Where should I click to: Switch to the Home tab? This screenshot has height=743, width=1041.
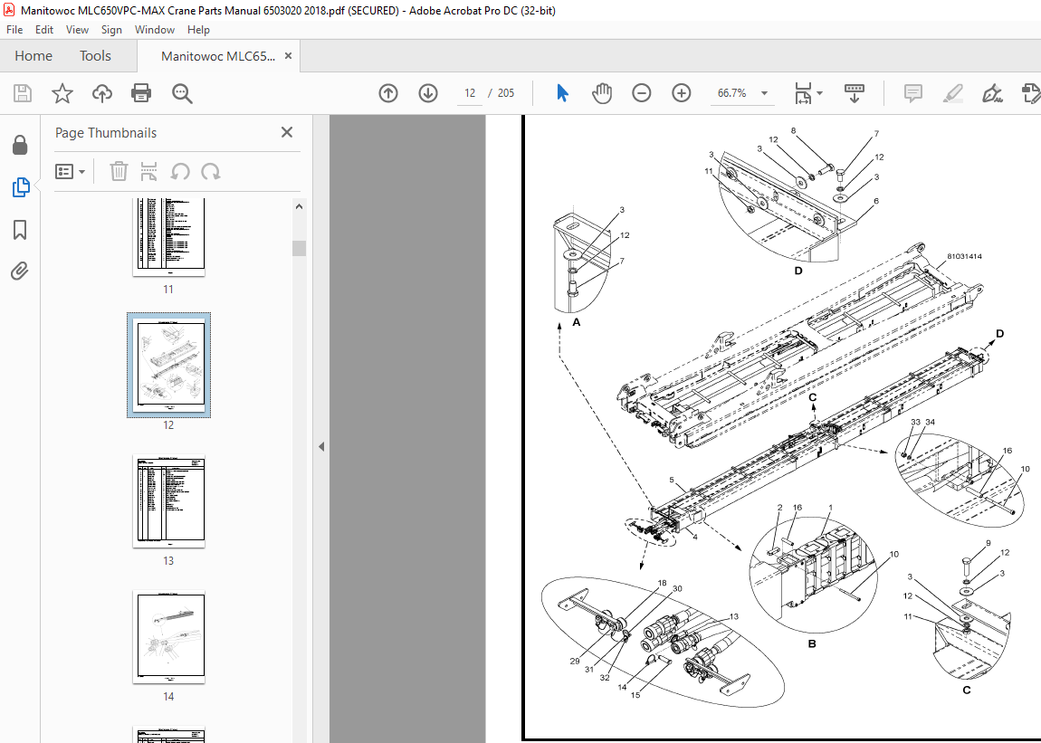33,56
